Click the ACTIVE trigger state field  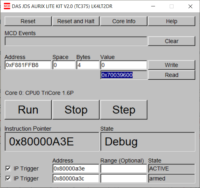(172, 169)
